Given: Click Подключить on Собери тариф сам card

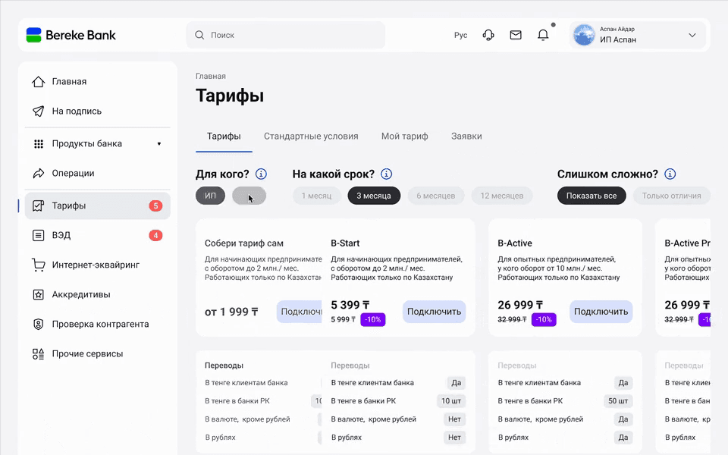Looking at the screenshot, I should click(x=300, y=312).
